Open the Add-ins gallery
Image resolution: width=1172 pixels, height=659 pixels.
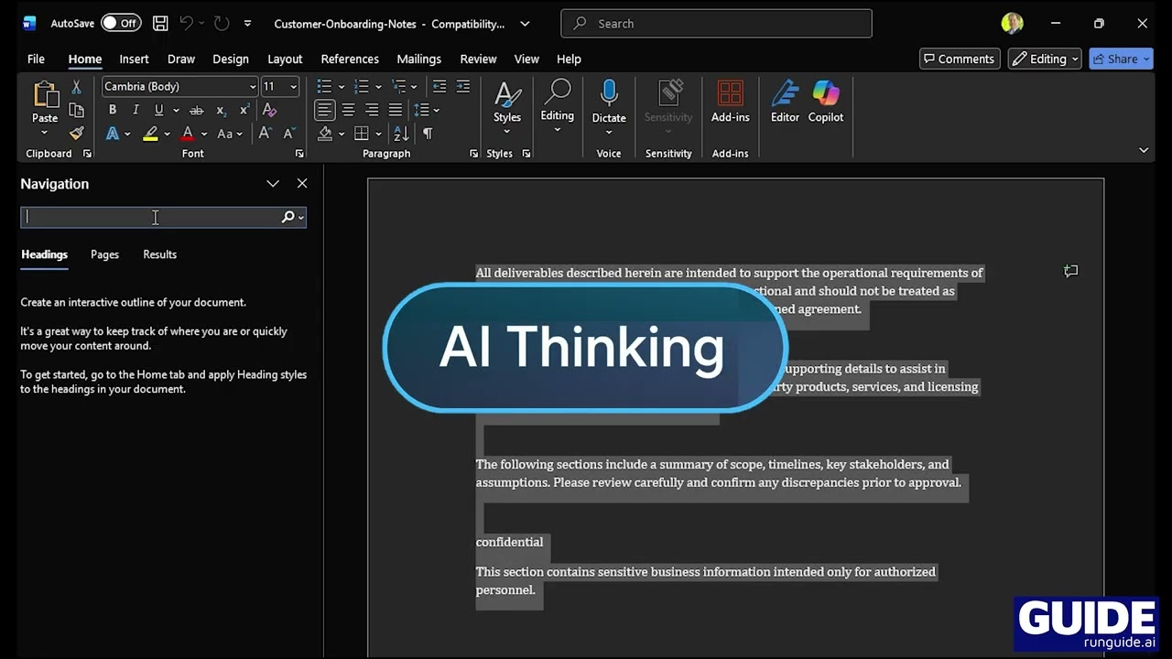[730, 102]
